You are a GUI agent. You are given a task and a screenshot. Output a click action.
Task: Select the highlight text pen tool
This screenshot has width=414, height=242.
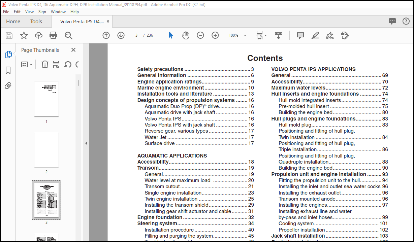tap(315, 35)
